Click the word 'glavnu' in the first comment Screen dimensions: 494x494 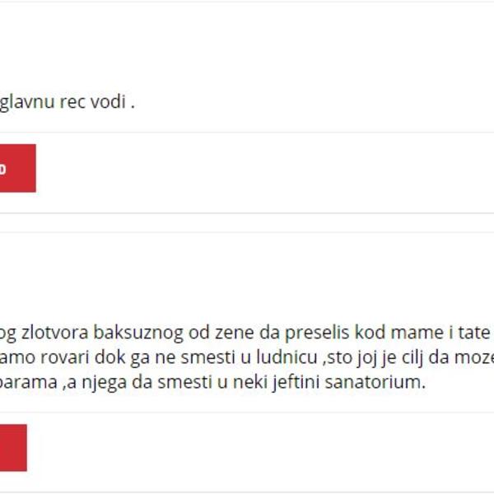pos(26,105)
